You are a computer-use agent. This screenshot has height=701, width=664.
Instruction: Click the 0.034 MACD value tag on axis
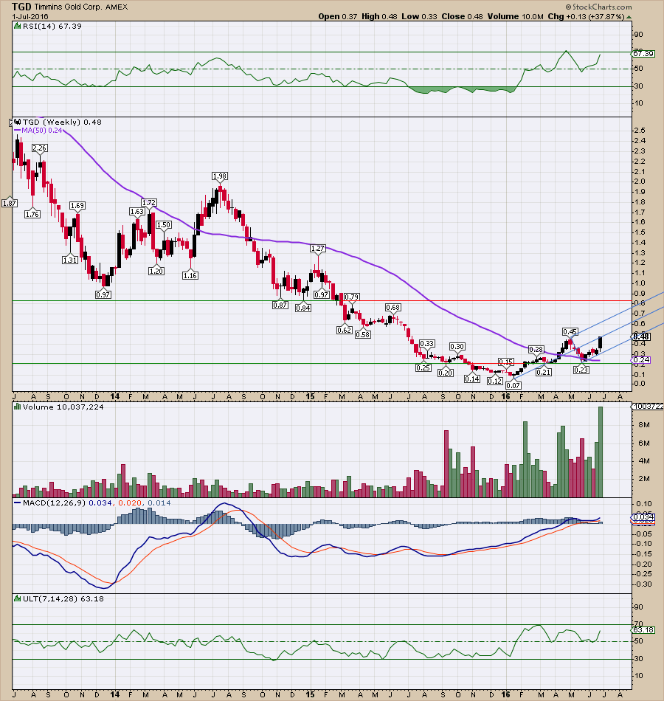(x=643, y=517)
